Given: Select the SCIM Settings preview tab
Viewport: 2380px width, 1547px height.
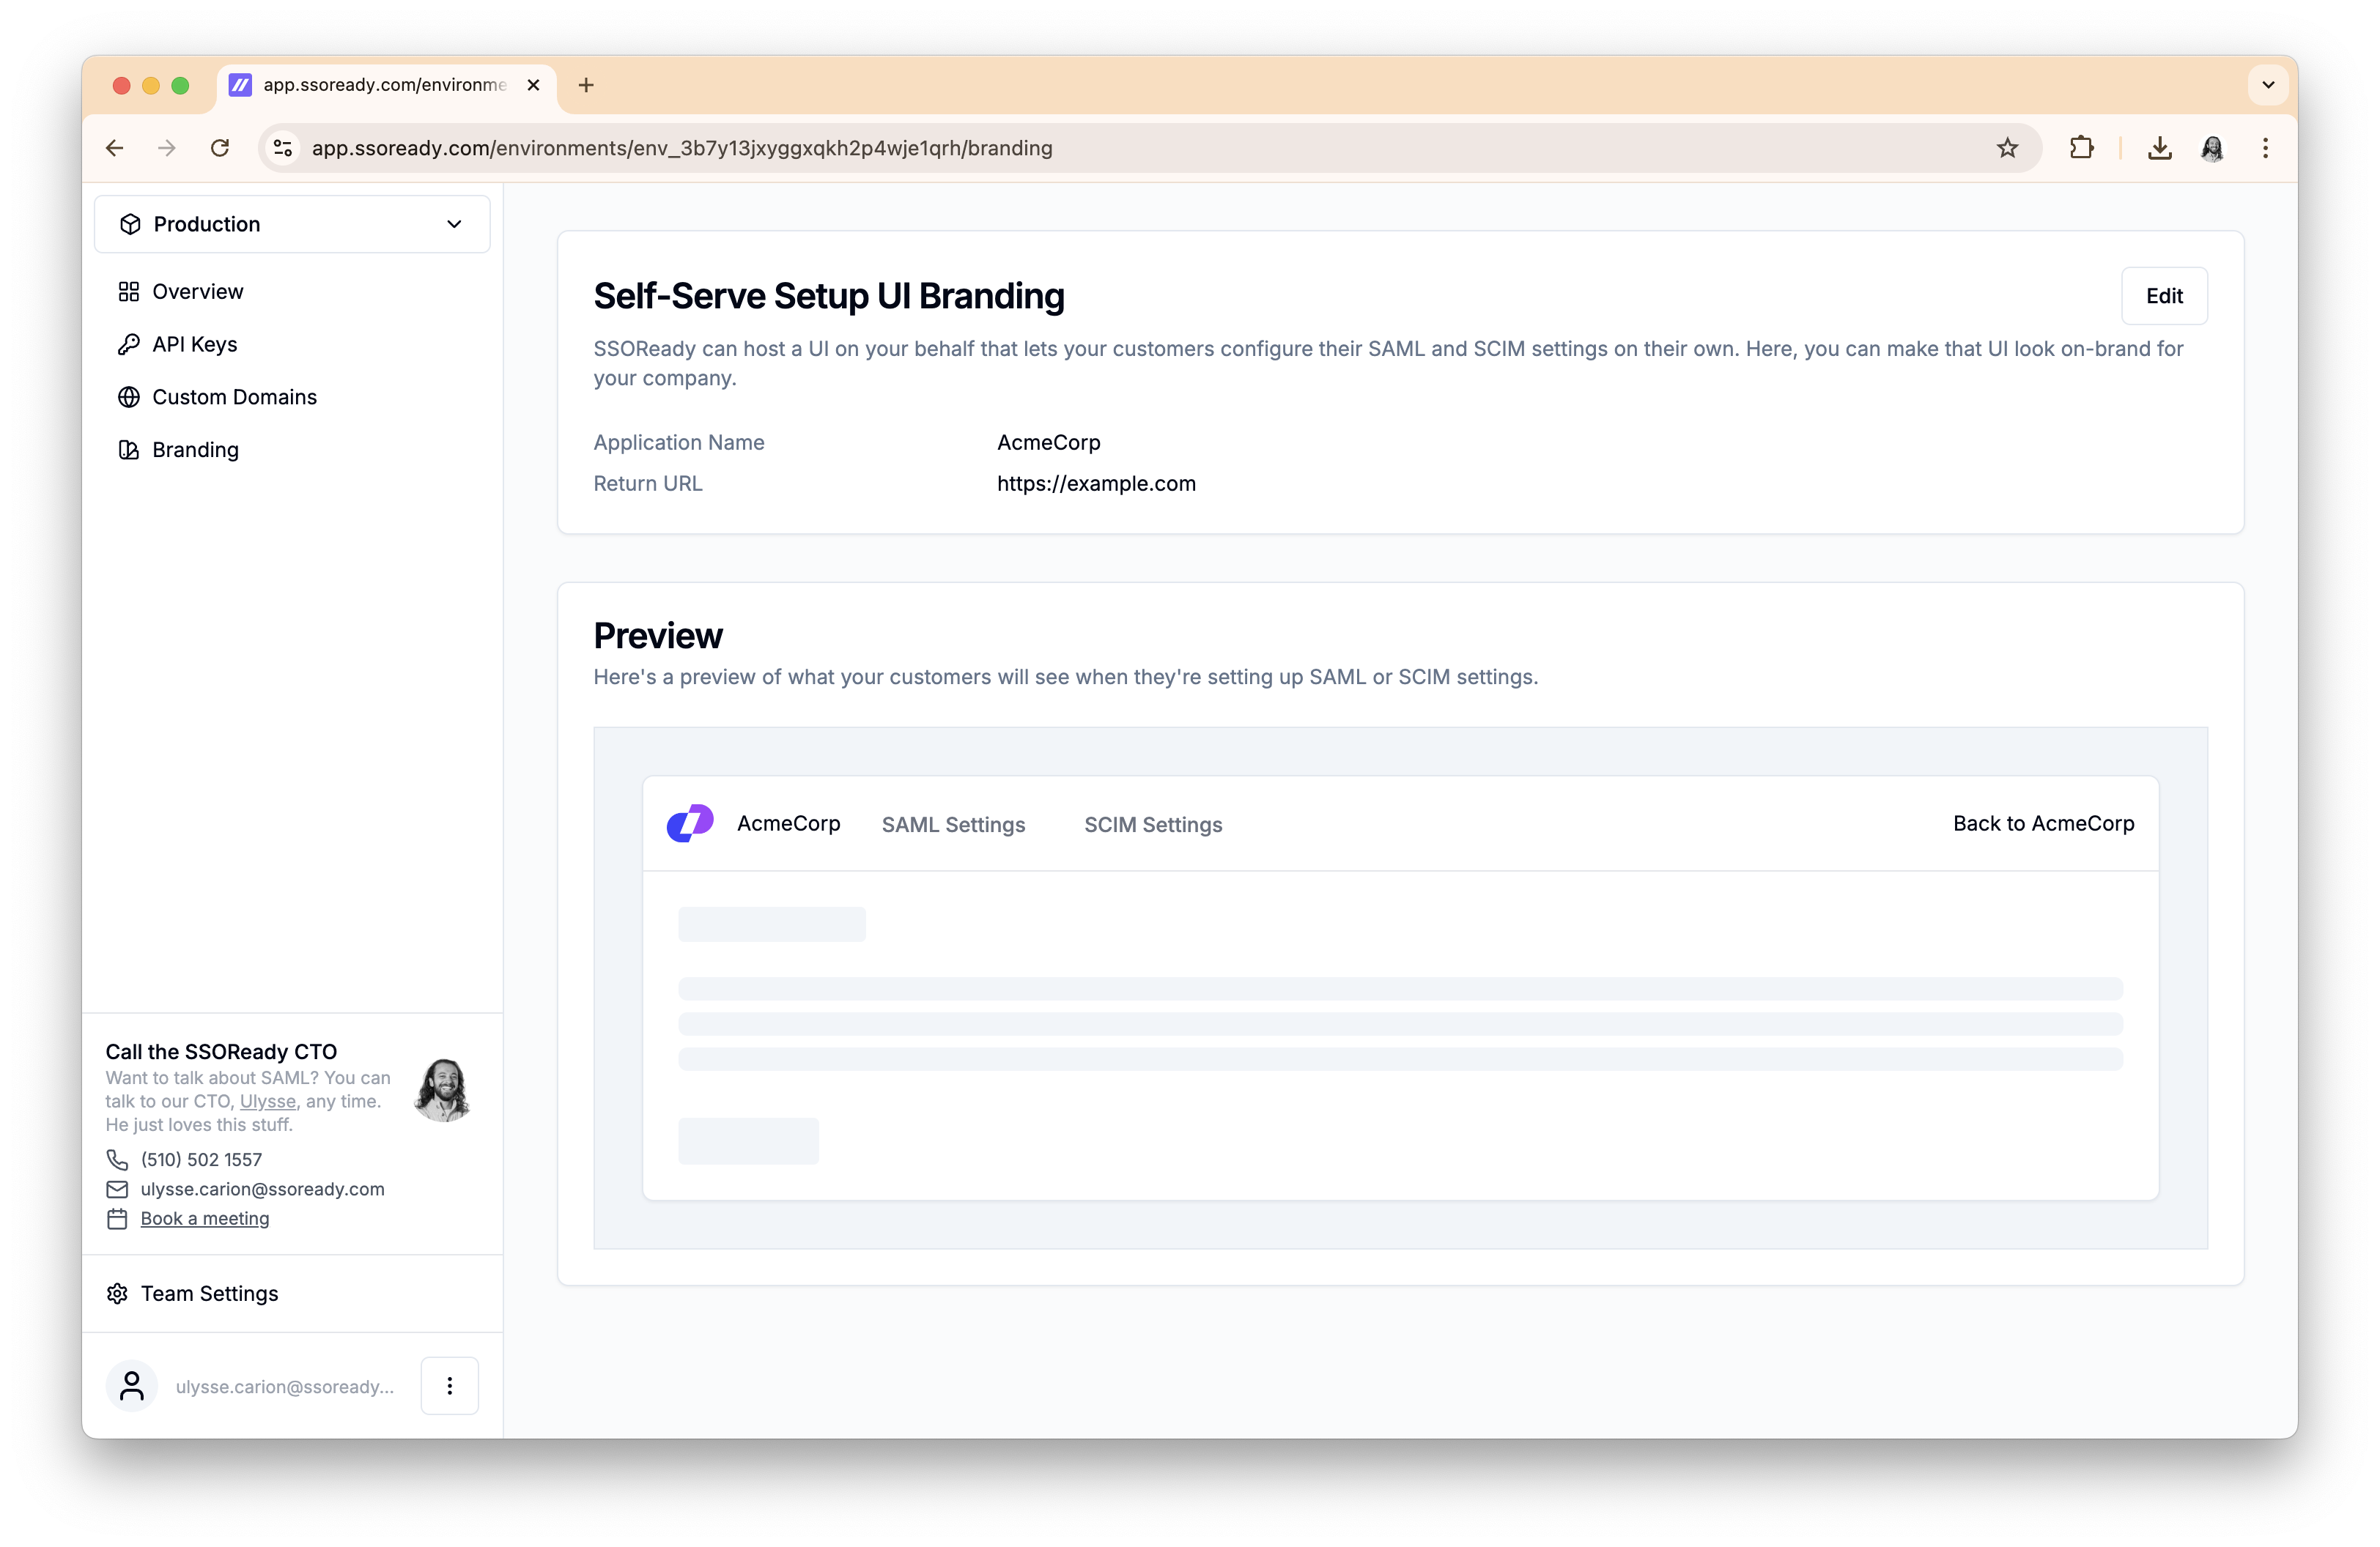Looking at the screenshot, I should (x=1153, y=825).
